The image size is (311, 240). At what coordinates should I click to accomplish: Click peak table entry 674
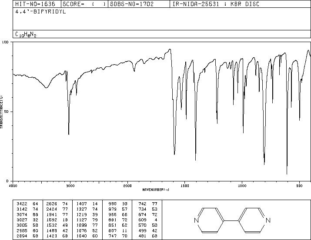tap(142, 214)
